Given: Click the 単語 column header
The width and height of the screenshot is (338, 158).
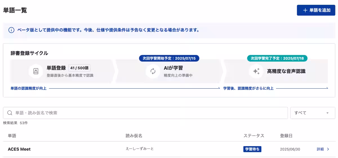Looking at the screenshot, I should [12, 136].
